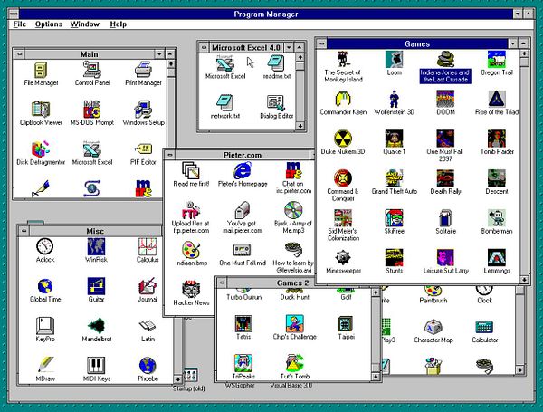This screenshot has height=412, width=543.
Task: Open Microsoft Excel 4.0 control menu box
Action: click(204, 47)
